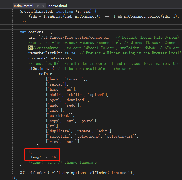Click the 'zh_CN' language value
182x180 pixels.
pyautogui.click(x=51, y=157)
